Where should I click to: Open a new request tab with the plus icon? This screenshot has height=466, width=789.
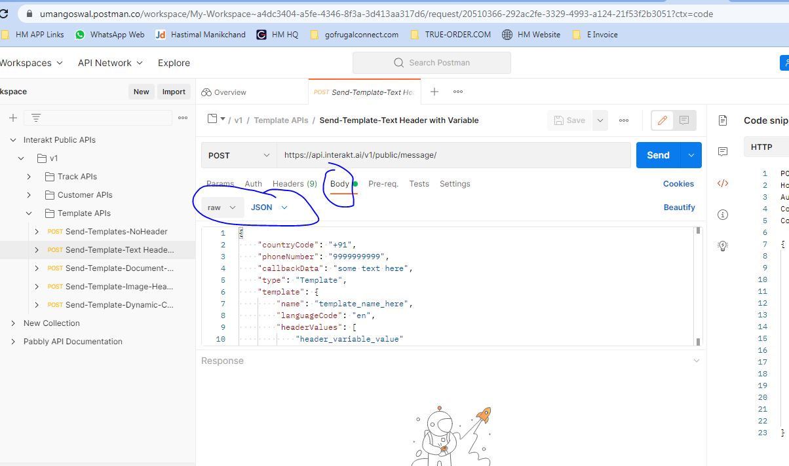pos(434,92)
